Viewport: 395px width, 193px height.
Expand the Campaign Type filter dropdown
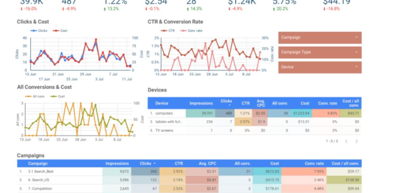319,52
